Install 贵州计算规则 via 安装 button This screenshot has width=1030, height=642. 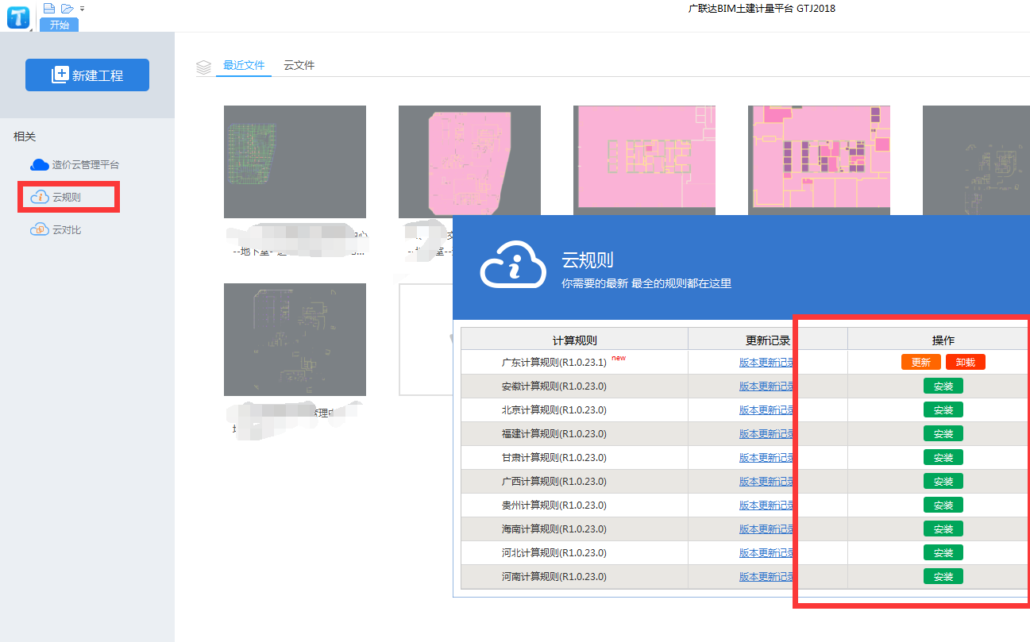click(x=943, y=505)
